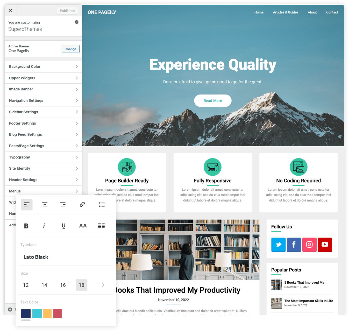Viewport: 349px width, 331px height.
Task: Click the ONE PAGEILY site title
Action: (102, 12)
